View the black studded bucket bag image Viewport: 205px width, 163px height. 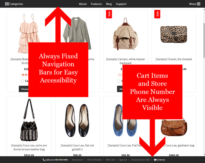(29, 120)
